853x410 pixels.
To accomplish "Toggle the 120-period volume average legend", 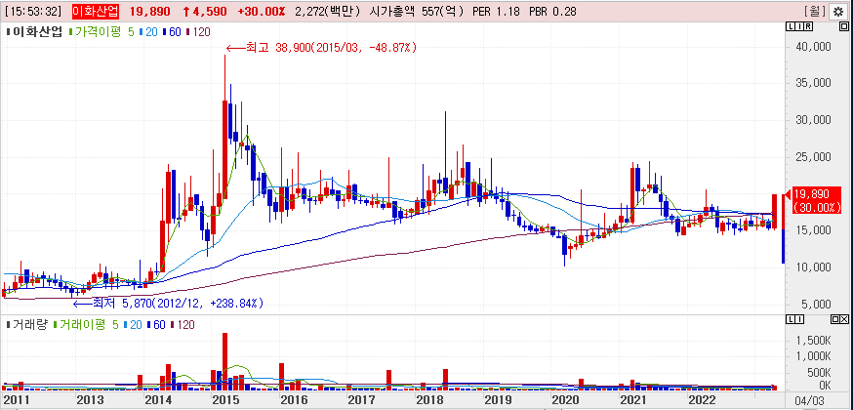I will 183,325.
